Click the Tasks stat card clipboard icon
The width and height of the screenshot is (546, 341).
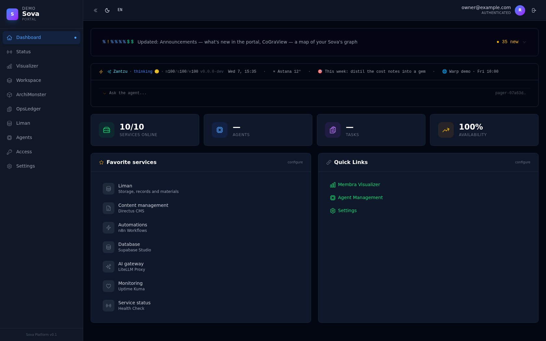pyautogui.click(x=333, y=130)
